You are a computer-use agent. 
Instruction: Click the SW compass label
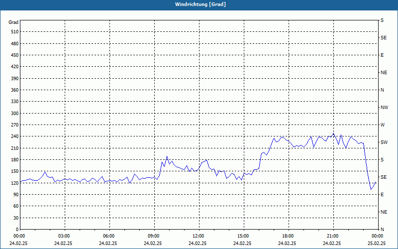pyautogui.click(x=384, y=142)
